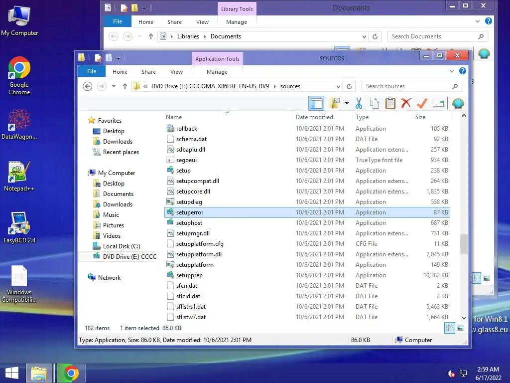The width and height of the screenshot is (510, 383).
Task: Select the segoeui font file
Action: point(307,160)
